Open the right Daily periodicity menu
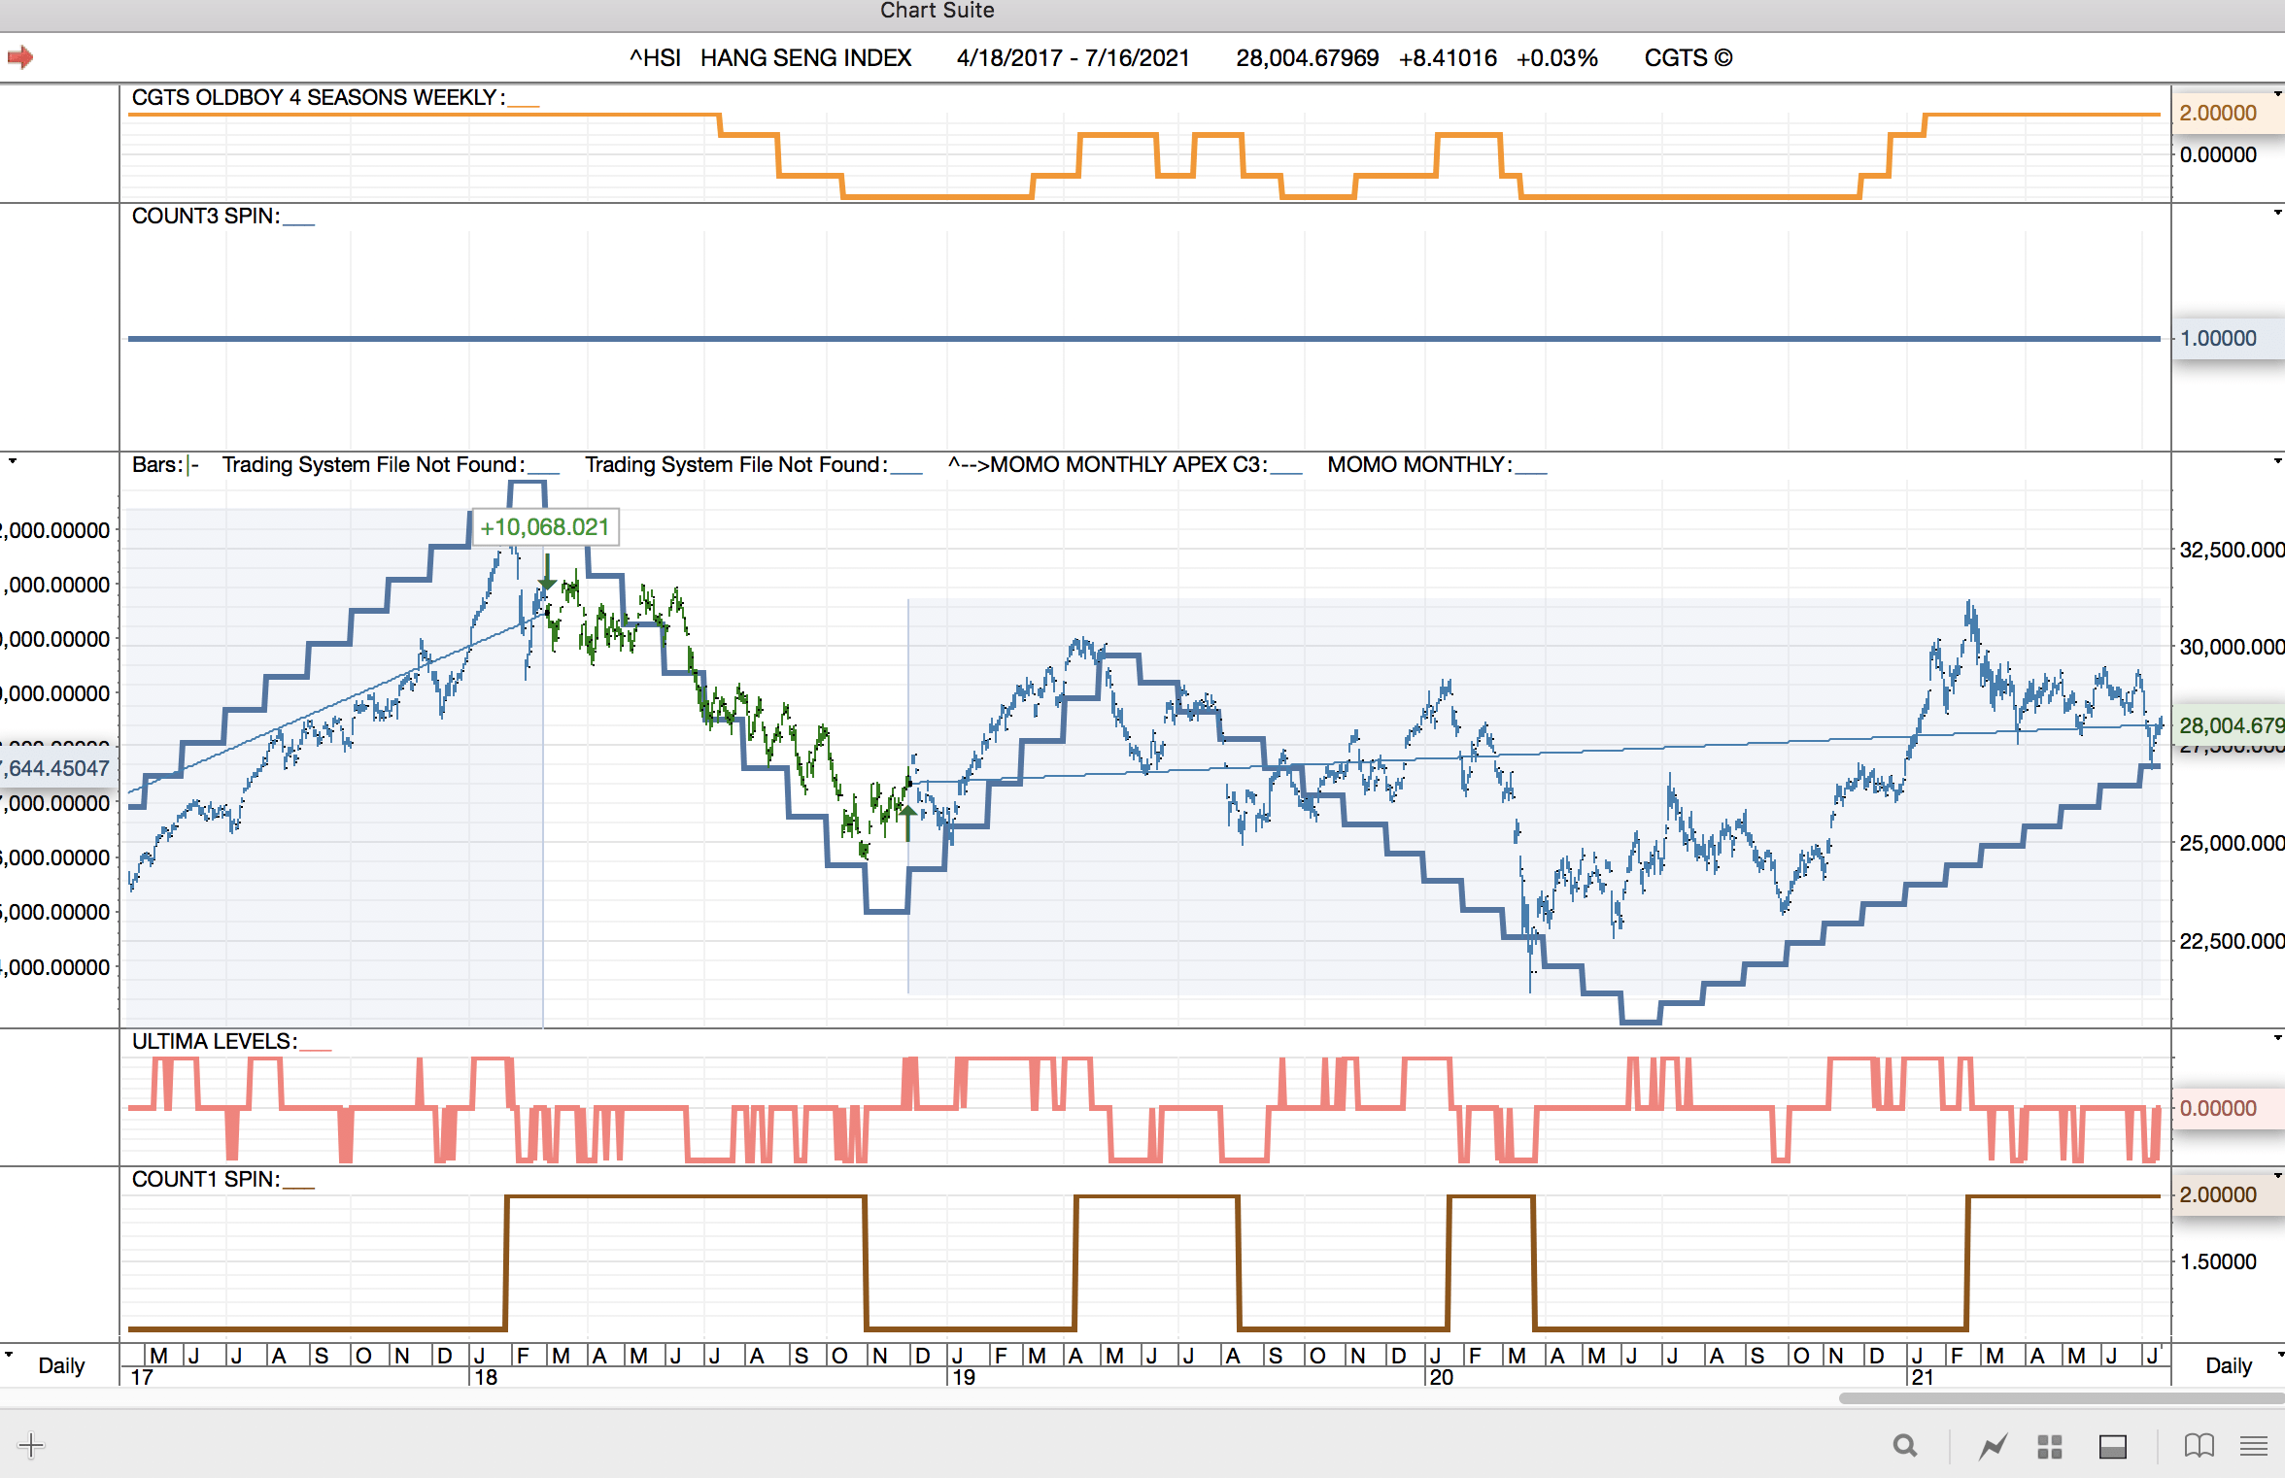The height and width of the screenshot is (1478, 2285). [2228, 1365]
